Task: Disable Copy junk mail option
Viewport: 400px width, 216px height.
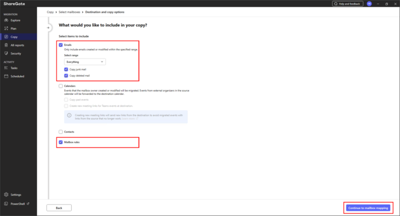Action: pos(66,69)
